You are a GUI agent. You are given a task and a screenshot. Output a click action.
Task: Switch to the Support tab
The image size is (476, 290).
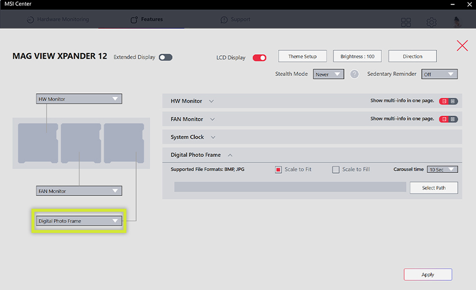pos(235,19)
